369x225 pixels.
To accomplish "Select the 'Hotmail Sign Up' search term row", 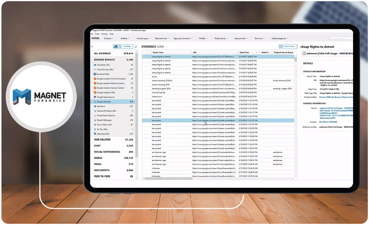I will (219, 92).
